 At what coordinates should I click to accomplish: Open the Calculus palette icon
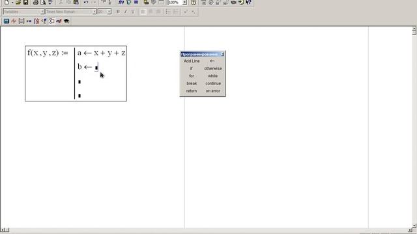(36, 21)
